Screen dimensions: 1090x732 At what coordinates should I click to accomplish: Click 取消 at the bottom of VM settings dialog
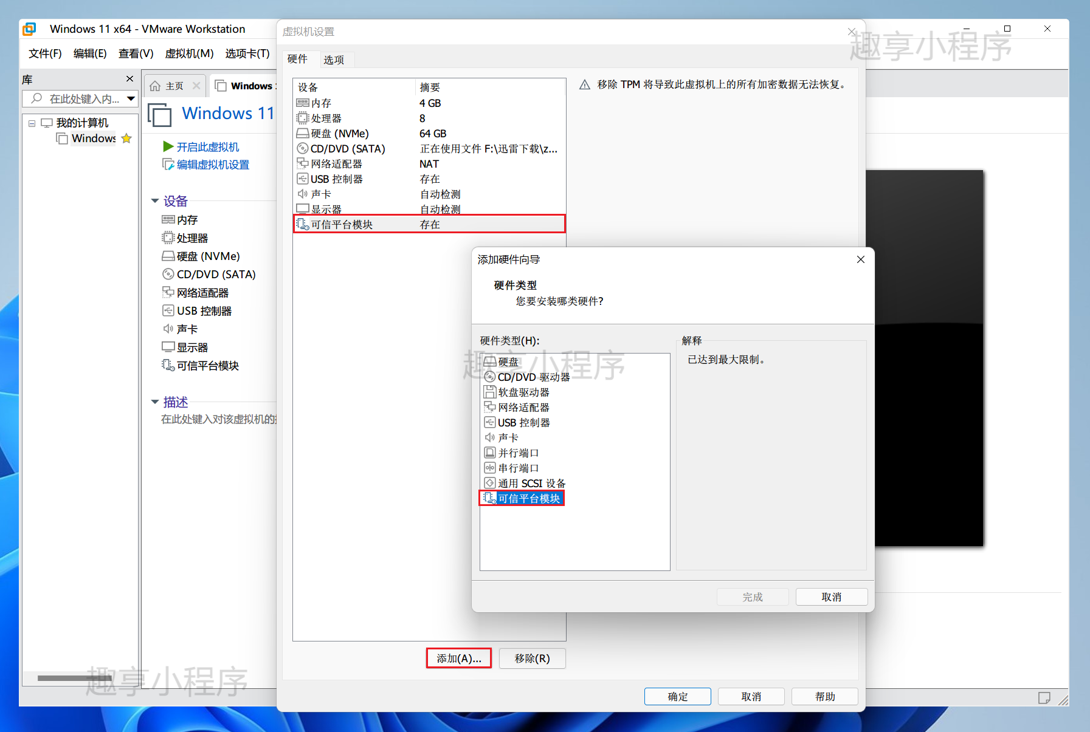pos(751,697)
